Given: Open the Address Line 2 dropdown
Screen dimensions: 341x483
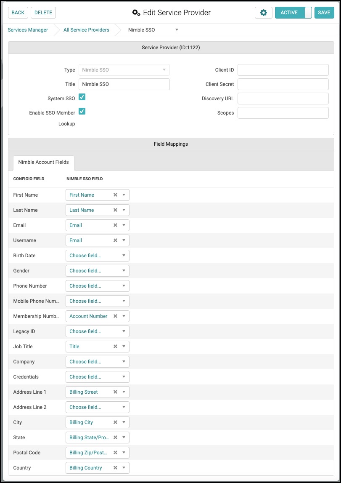Looking at the screenshot, I should tap(98, 407).
